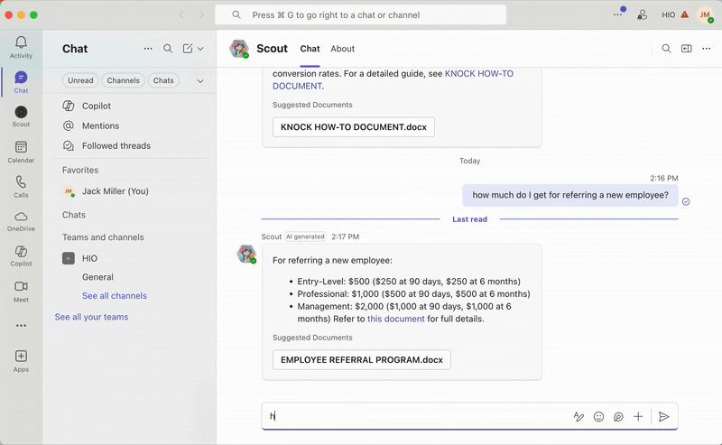This screenshot has width=722, height=445.
Task: Go back with the navigation arrow
Action: (x=181, y=14)
